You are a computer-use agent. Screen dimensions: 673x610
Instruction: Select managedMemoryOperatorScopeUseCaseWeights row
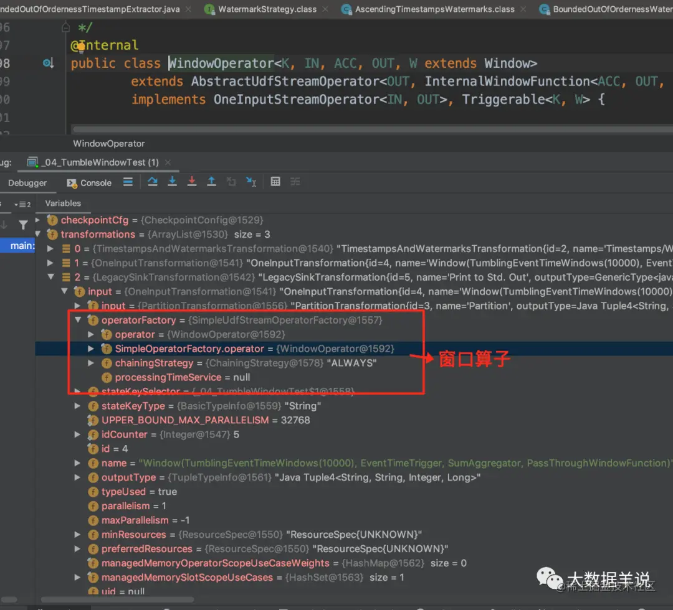pyautogui.click(x=354, y=563)
